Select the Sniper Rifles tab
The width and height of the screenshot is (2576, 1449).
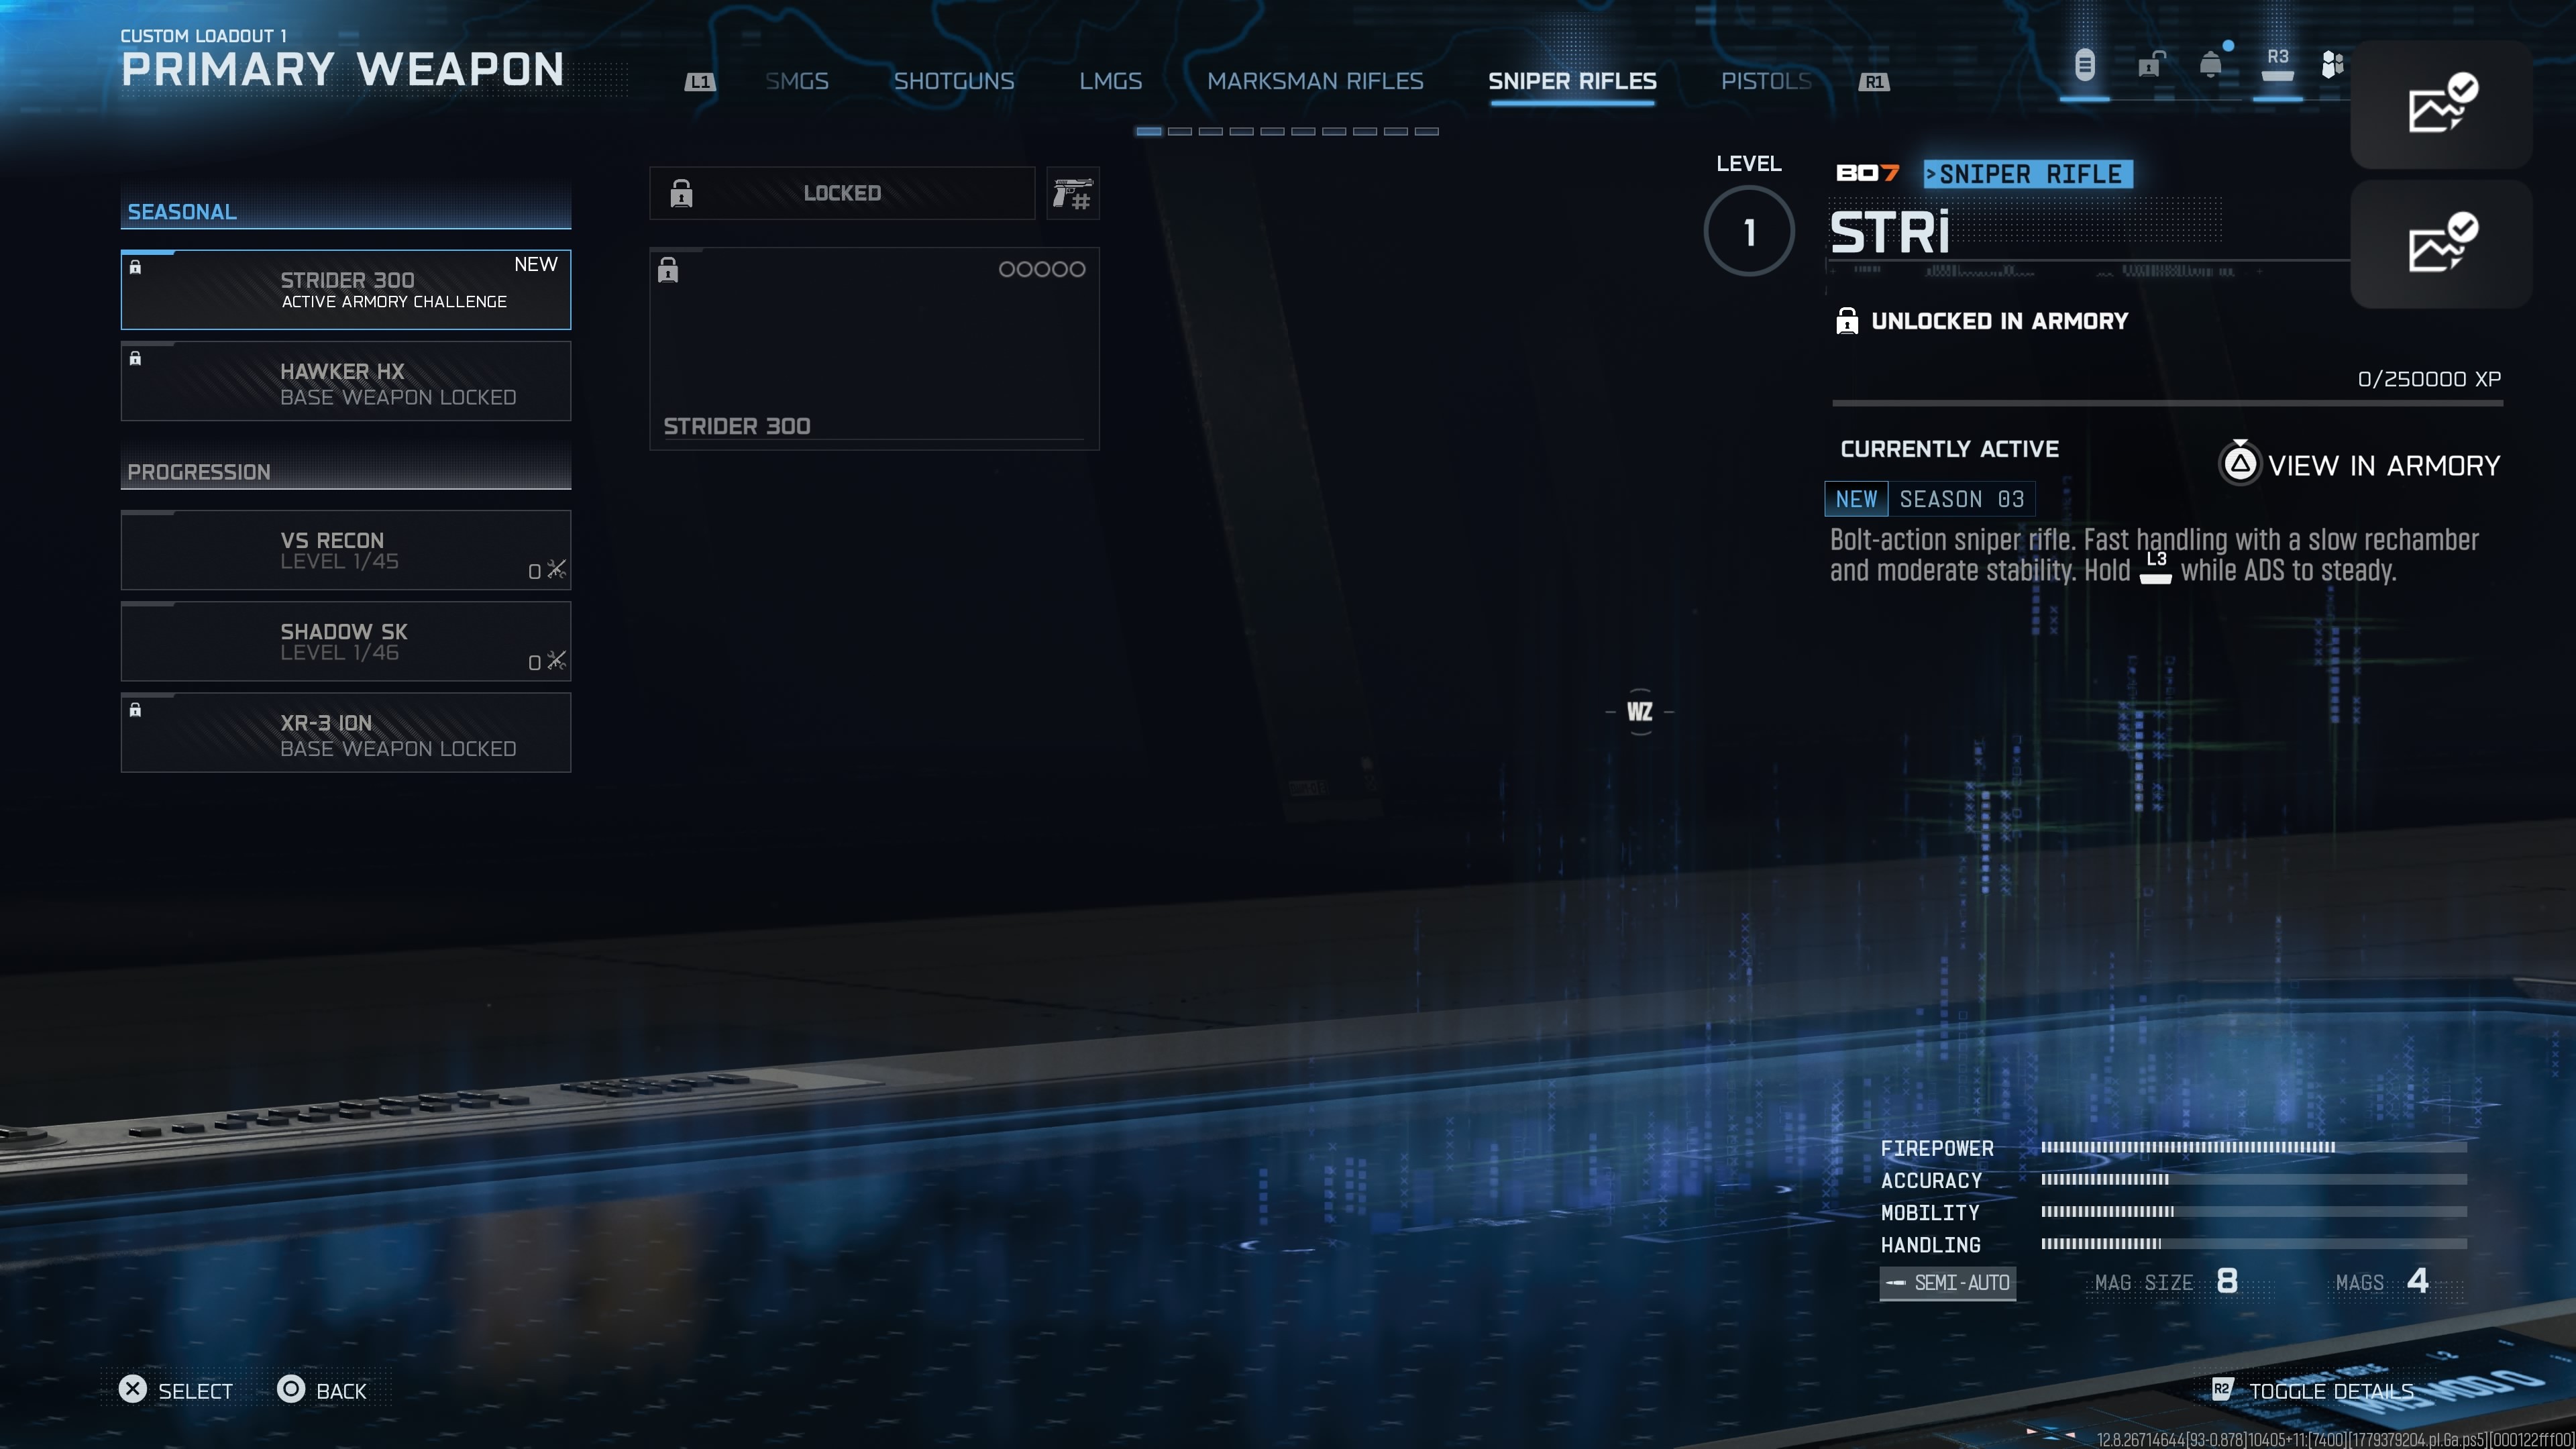point(1572,81)
